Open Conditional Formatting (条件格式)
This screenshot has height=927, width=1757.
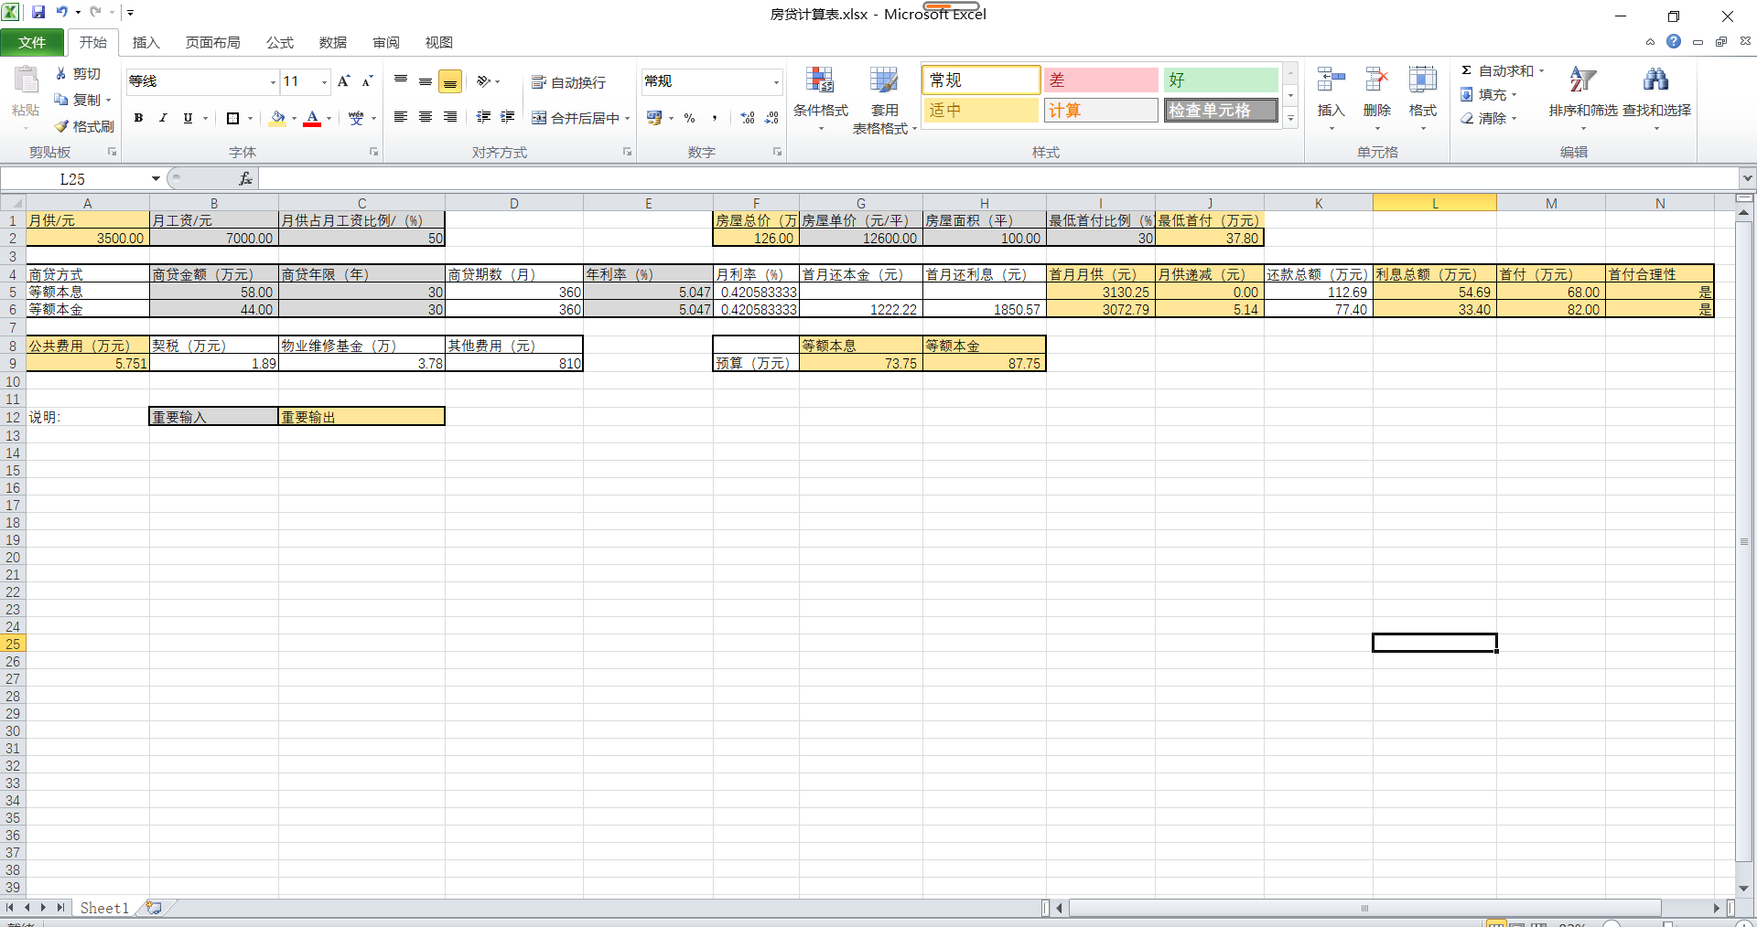click(x=821, y=99)
